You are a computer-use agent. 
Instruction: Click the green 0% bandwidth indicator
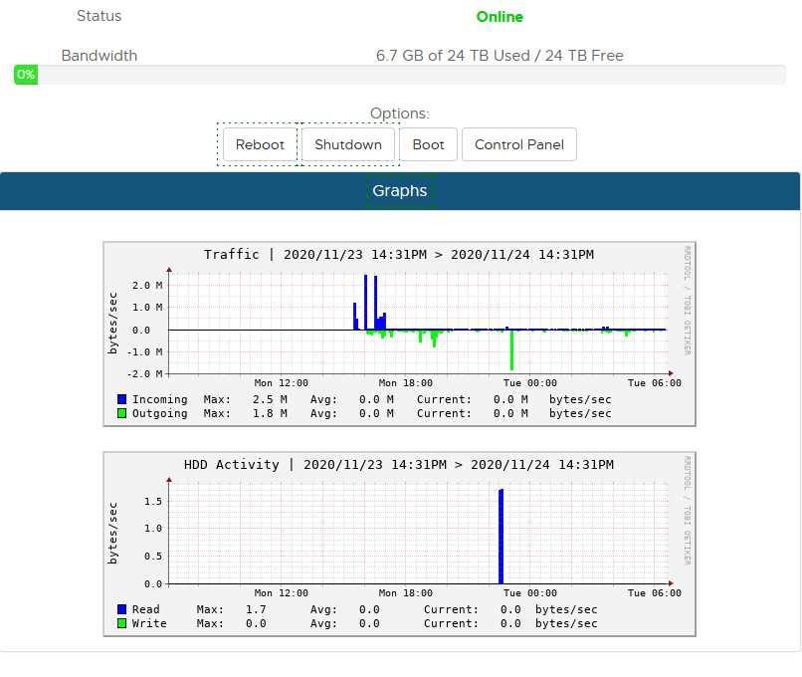(x=26, y=75)
